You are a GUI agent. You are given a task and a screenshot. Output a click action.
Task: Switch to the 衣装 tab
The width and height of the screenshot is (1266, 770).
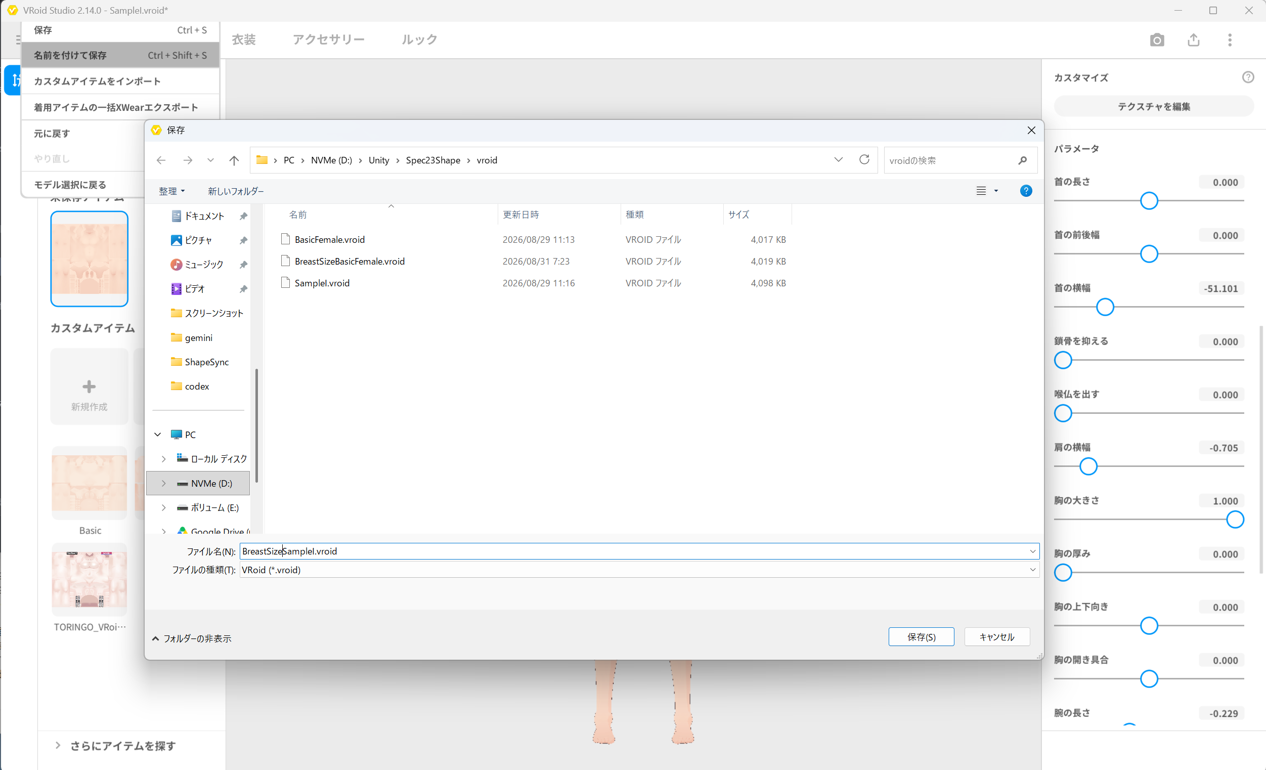point(244,39)
